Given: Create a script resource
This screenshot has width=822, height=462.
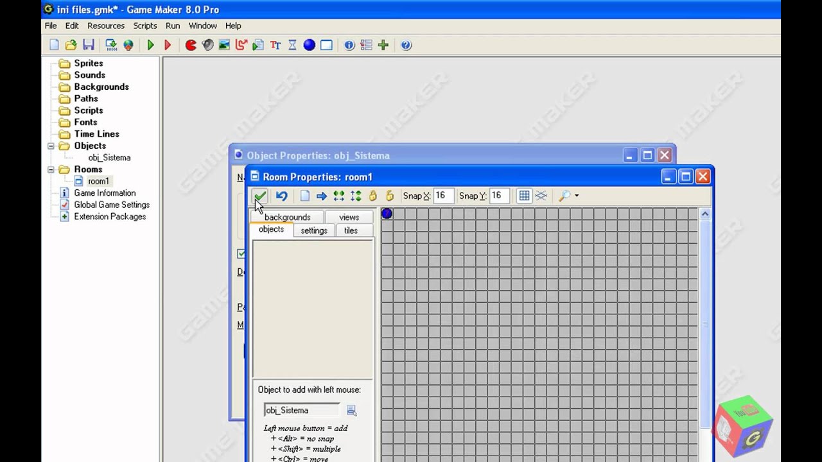Looking at the screenshot, I should pyautogui.click(x=258, y=45).
